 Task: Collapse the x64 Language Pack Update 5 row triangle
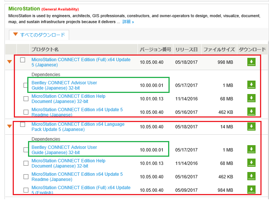tap(10, 126)
